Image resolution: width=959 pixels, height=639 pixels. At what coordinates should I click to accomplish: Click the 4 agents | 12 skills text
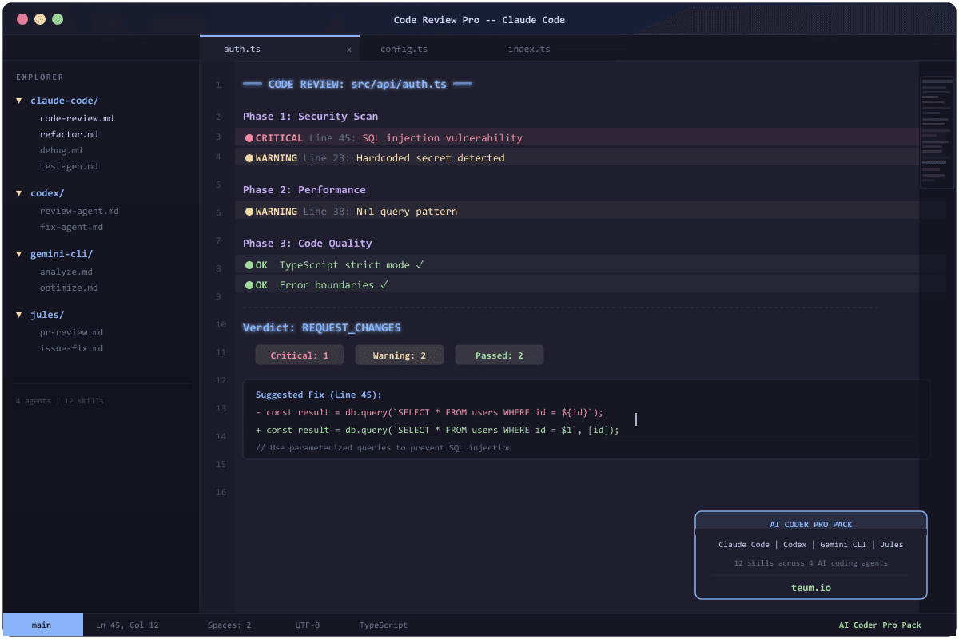59,400
